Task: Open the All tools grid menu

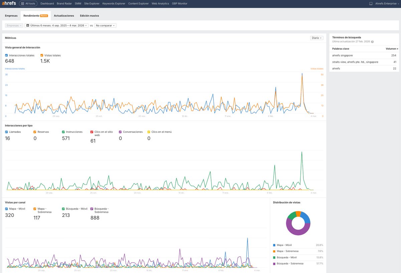Action: tap(28, 4)
